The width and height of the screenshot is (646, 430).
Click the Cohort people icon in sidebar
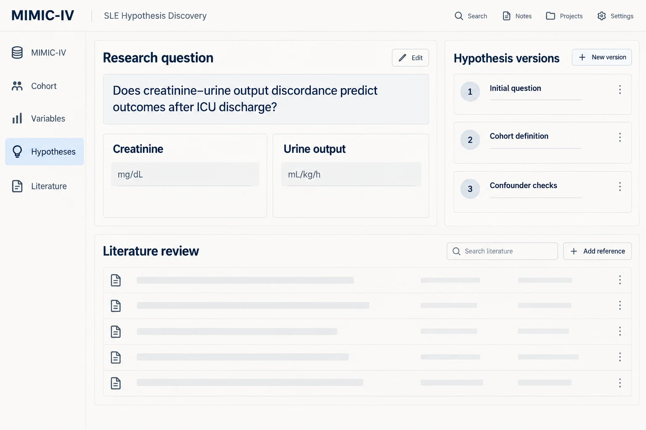(17, 86)
